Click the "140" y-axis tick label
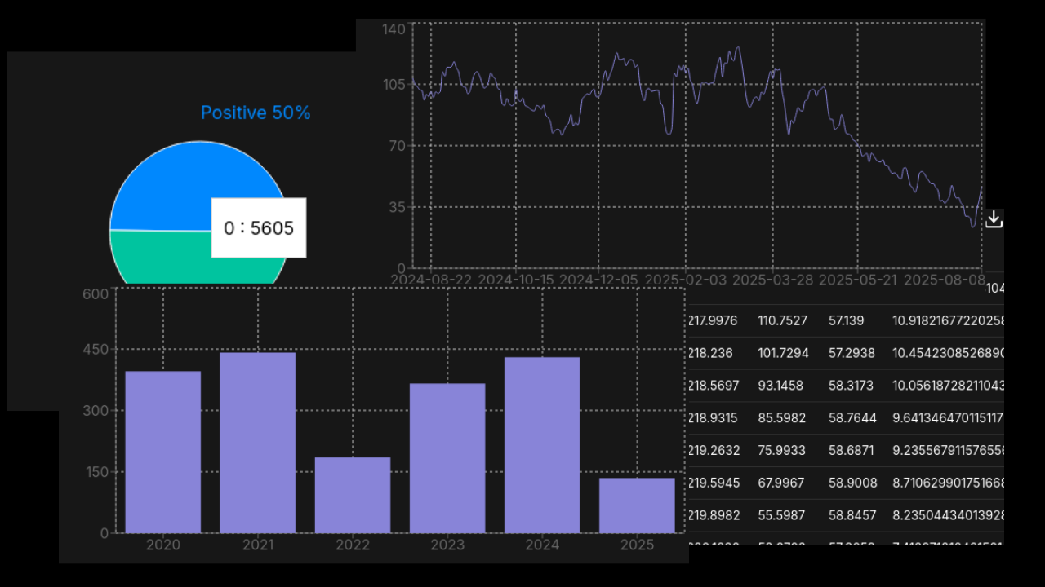Viewport: 1045px width, 587px height. point(395,29)
